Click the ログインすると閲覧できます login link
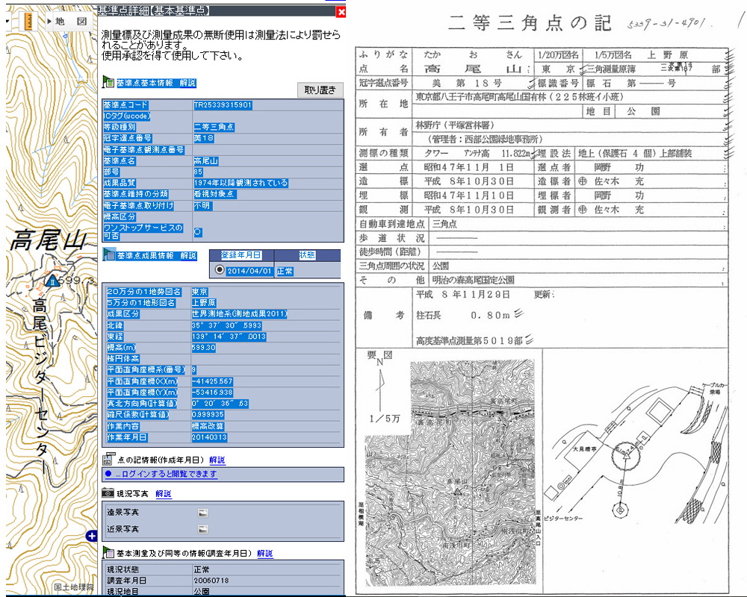Image resolution: width=747 pixels, height=597 pixels. [x=166, y=474]
